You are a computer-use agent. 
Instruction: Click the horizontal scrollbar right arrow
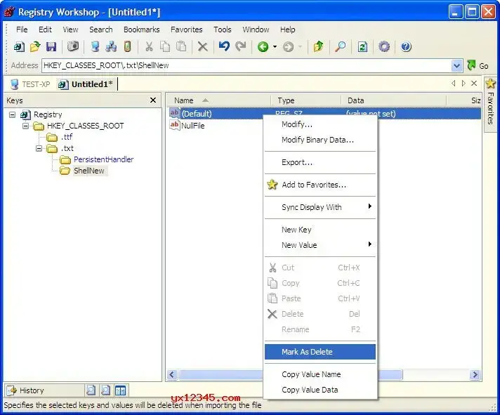click(475, 374)
